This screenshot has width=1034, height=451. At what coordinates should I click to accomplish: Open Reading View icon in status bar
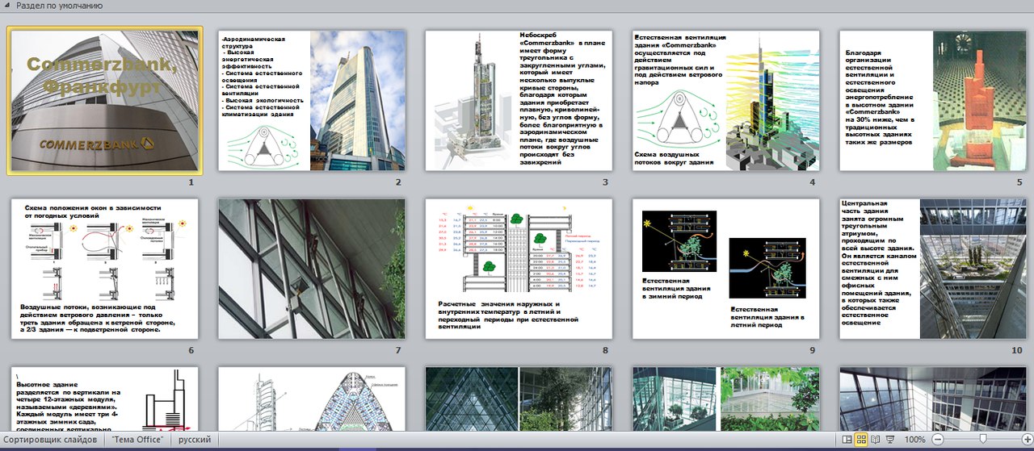(876, 440)
